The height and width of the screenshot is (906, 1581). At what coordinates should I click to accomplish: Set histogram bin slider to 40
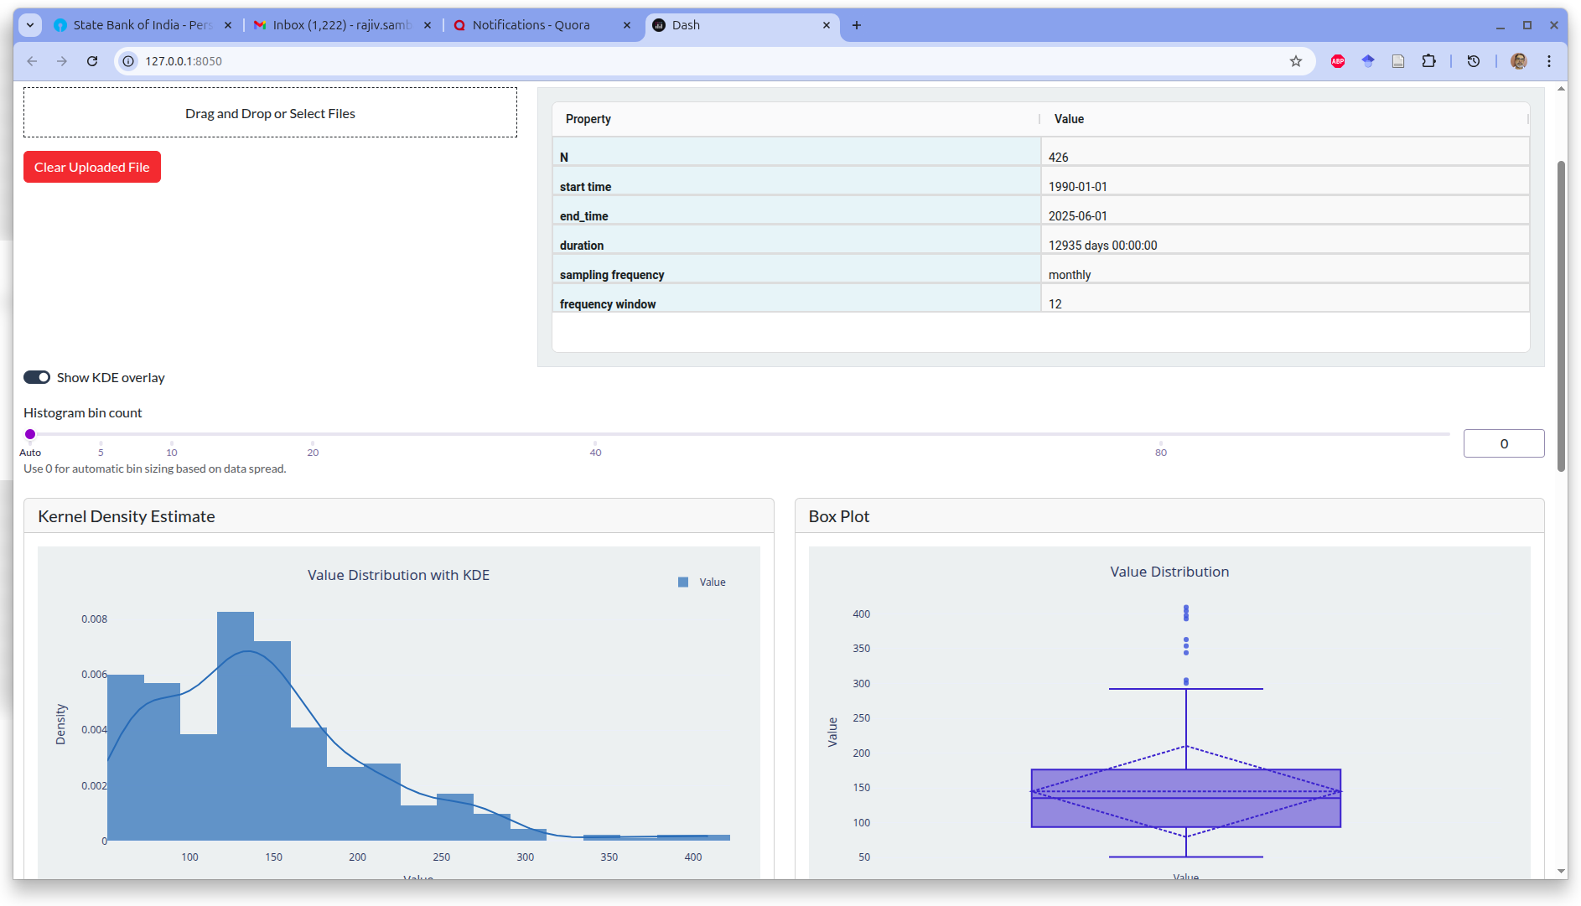click(x=595, y=434)
